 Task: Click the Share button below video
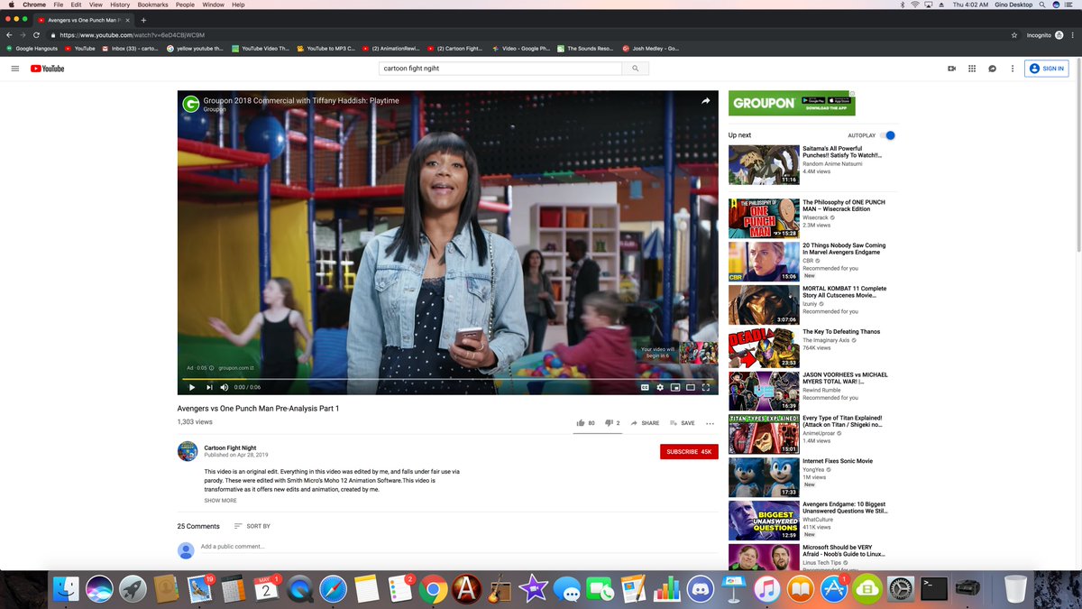pos(646,423)
